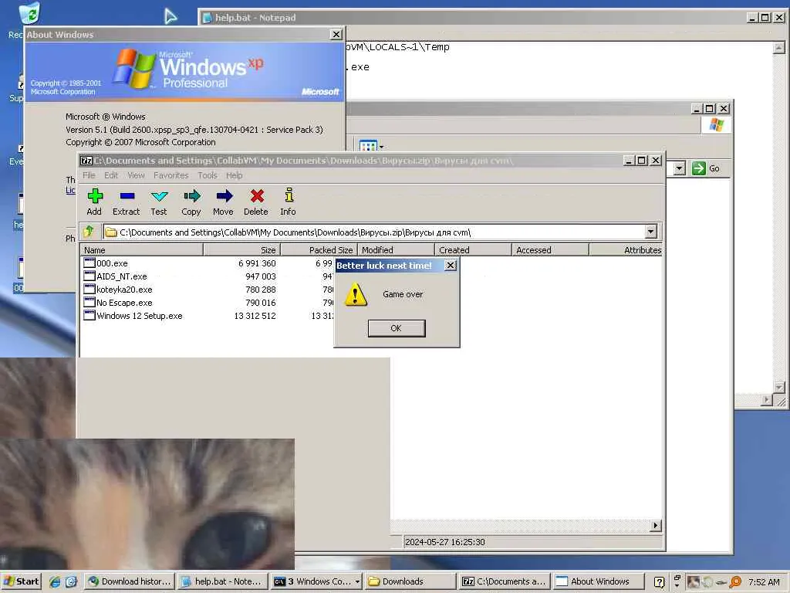The height and width of the screenshot is (593, 790).
Task: Open the Recycle Bin desktop icon
Action: click(29, 13)
